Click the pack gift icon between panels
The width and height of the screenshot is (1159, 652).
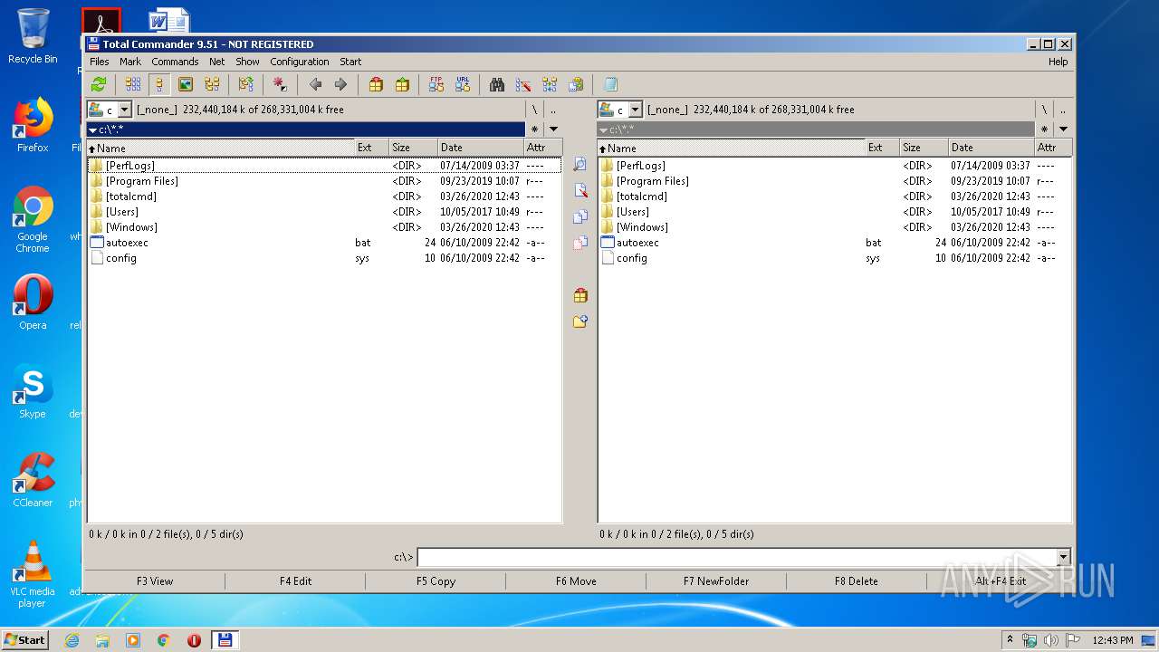pyautogui.click(x=580, y=295)
